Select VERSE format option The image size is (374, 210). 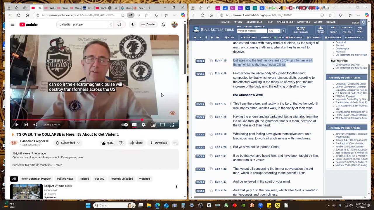(x=279, y=37)
